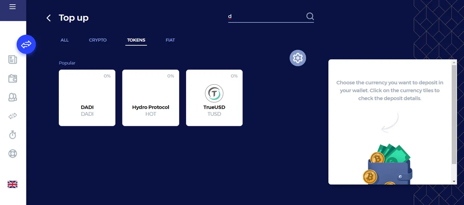Click the deposit panel scrollbar thumb
Screen dimensions: 464x205
point(454,115)
